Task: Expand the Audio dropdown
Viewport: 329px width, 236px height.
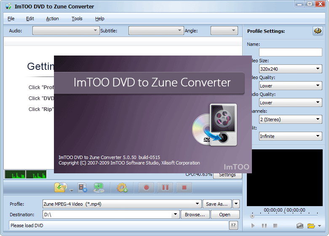Action: 66,31
